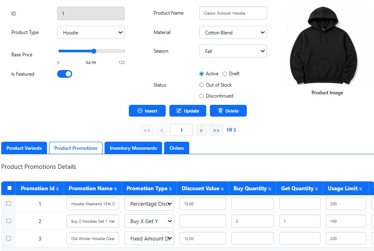Select the Active status radio button
374x251 pixels.
click(201, 74)
